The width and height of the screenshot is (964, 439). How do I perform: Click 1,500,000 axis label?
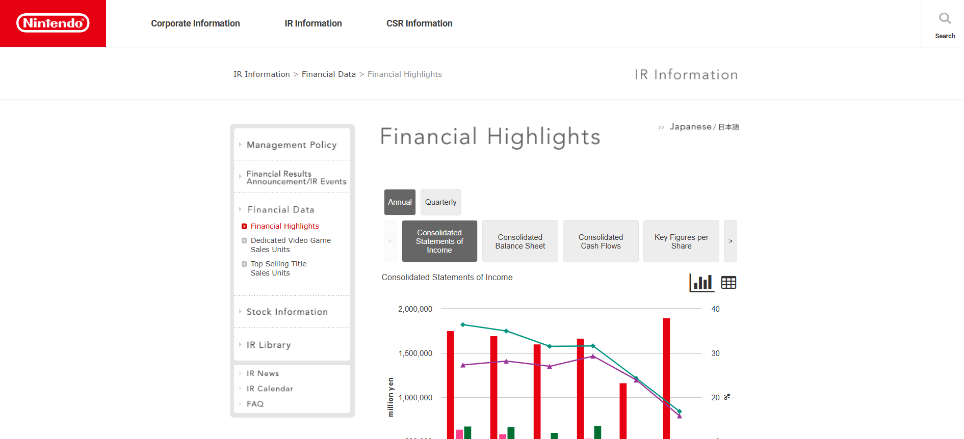[x=415, y=353]
